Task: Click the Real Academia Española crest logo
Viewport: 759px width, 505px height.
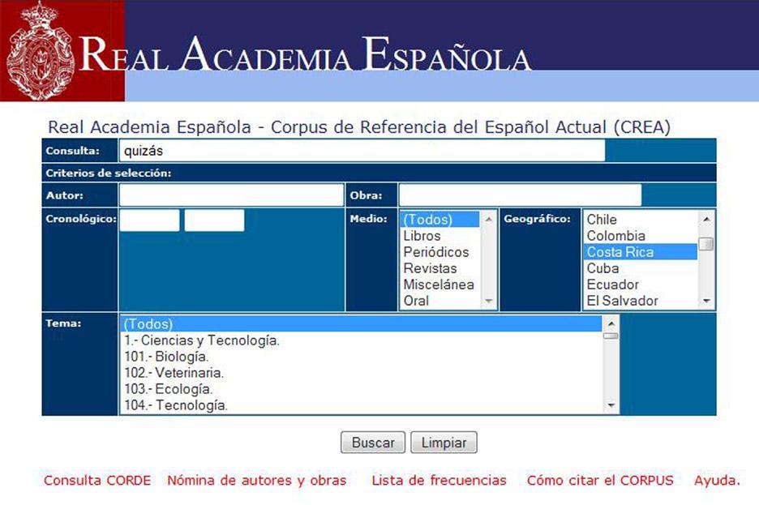Action: pyautogui.click(x=41, y=52)
